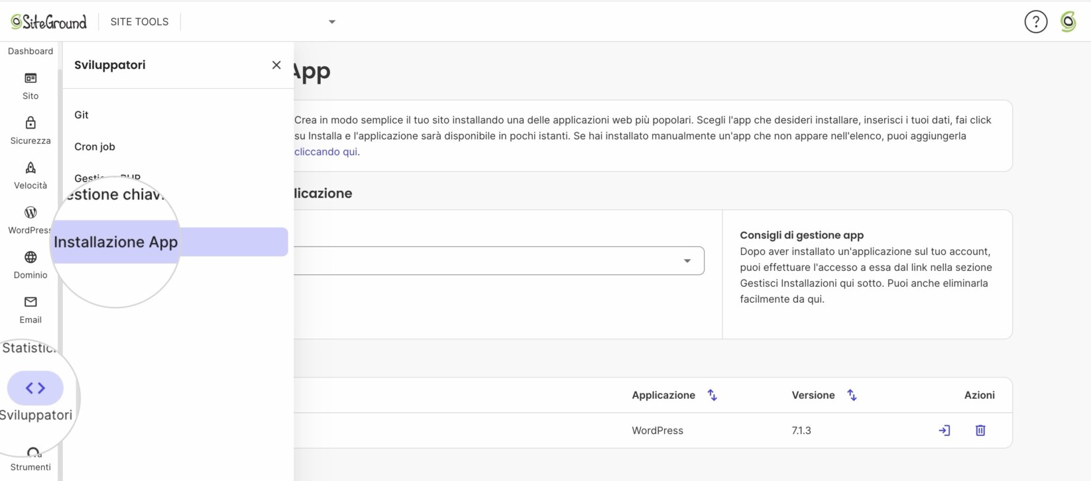Click the WordPress application table cell
The image size is (1091, 481).
[658, 431]
